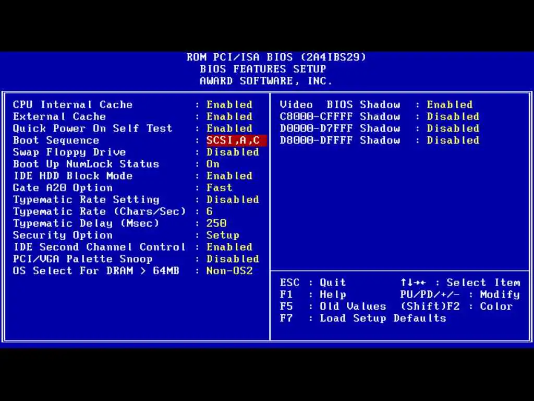Image resolution: width=534 pixels, height=401 pixels.
Task: Select the Typematic Rate value 6
Action: tap(210, 211)
